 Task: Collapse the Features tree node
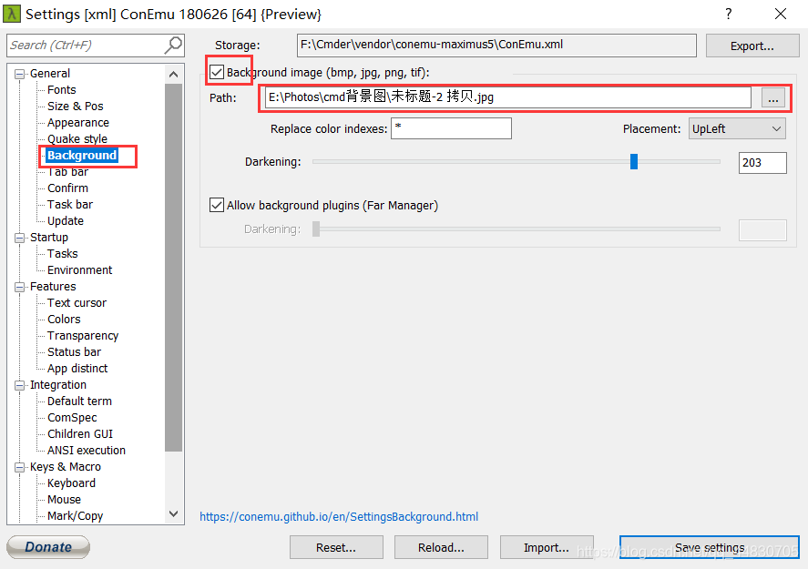[19, 287]
